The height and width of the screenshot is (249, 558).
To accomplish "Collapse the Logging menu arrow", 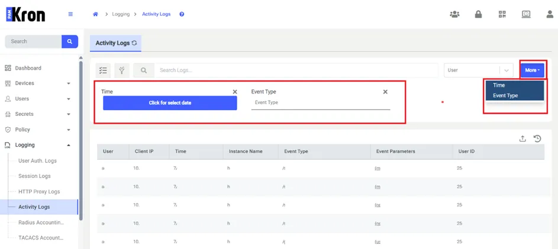I will pyautogui.click(x=69, y=145).
